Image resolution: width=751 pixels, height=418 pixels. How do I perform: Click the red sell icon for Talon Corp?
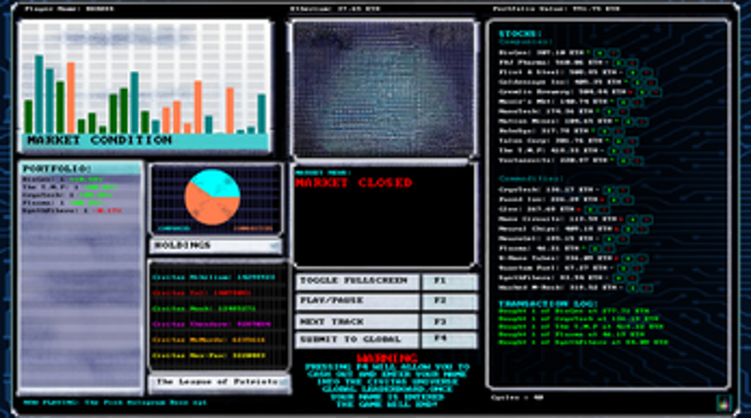(x=632, y=141)
